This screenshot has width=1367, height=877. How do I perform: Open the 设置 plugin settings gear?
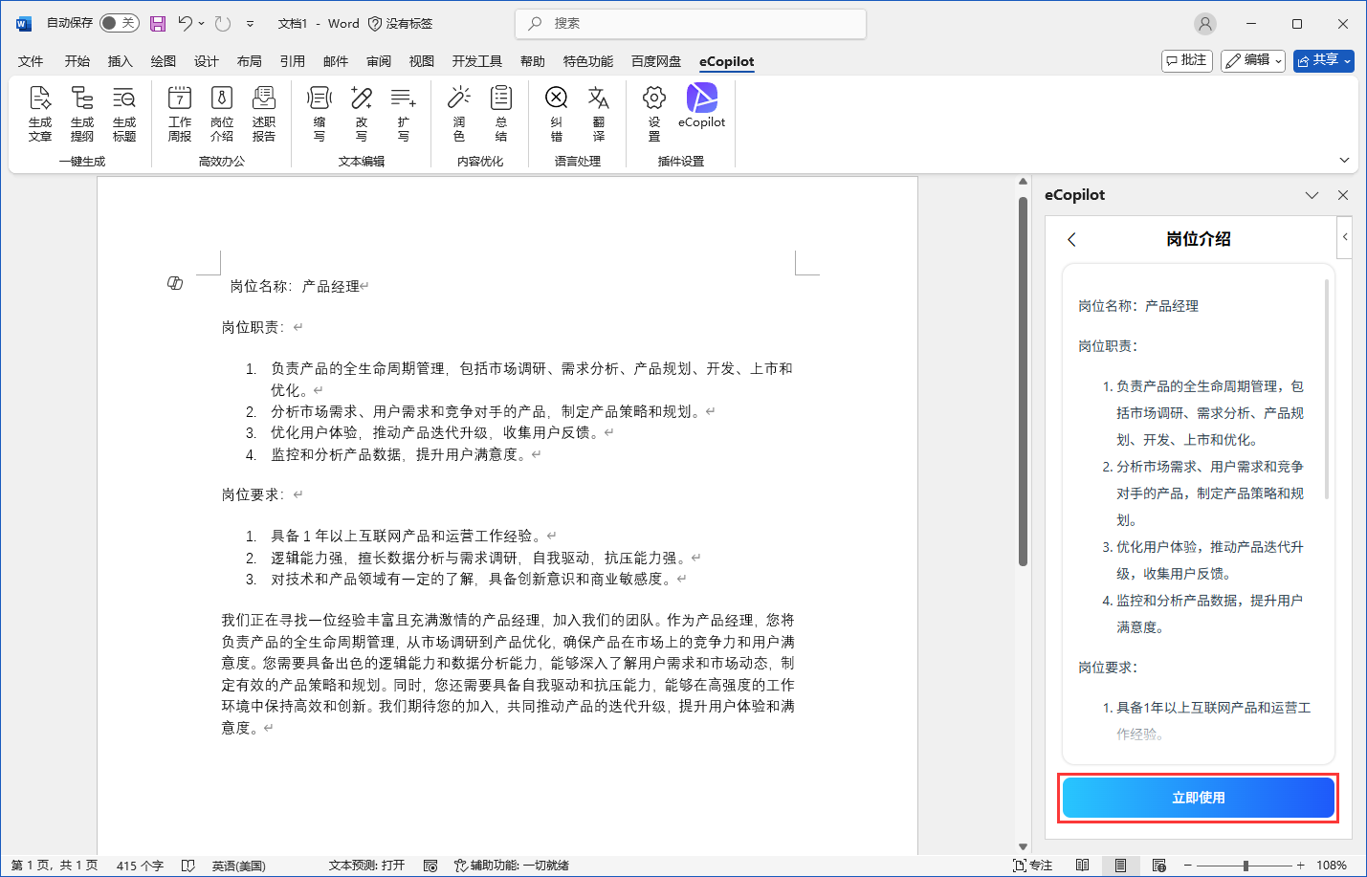point(654,113)
